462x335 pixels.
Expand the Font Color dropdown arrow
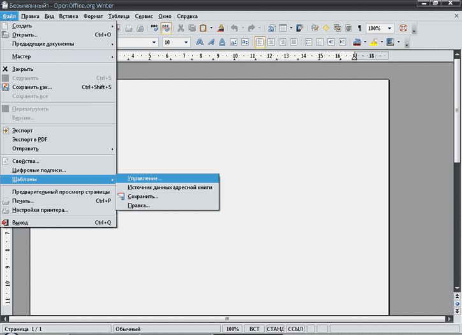pyautogui.click(x=365, y=42)
